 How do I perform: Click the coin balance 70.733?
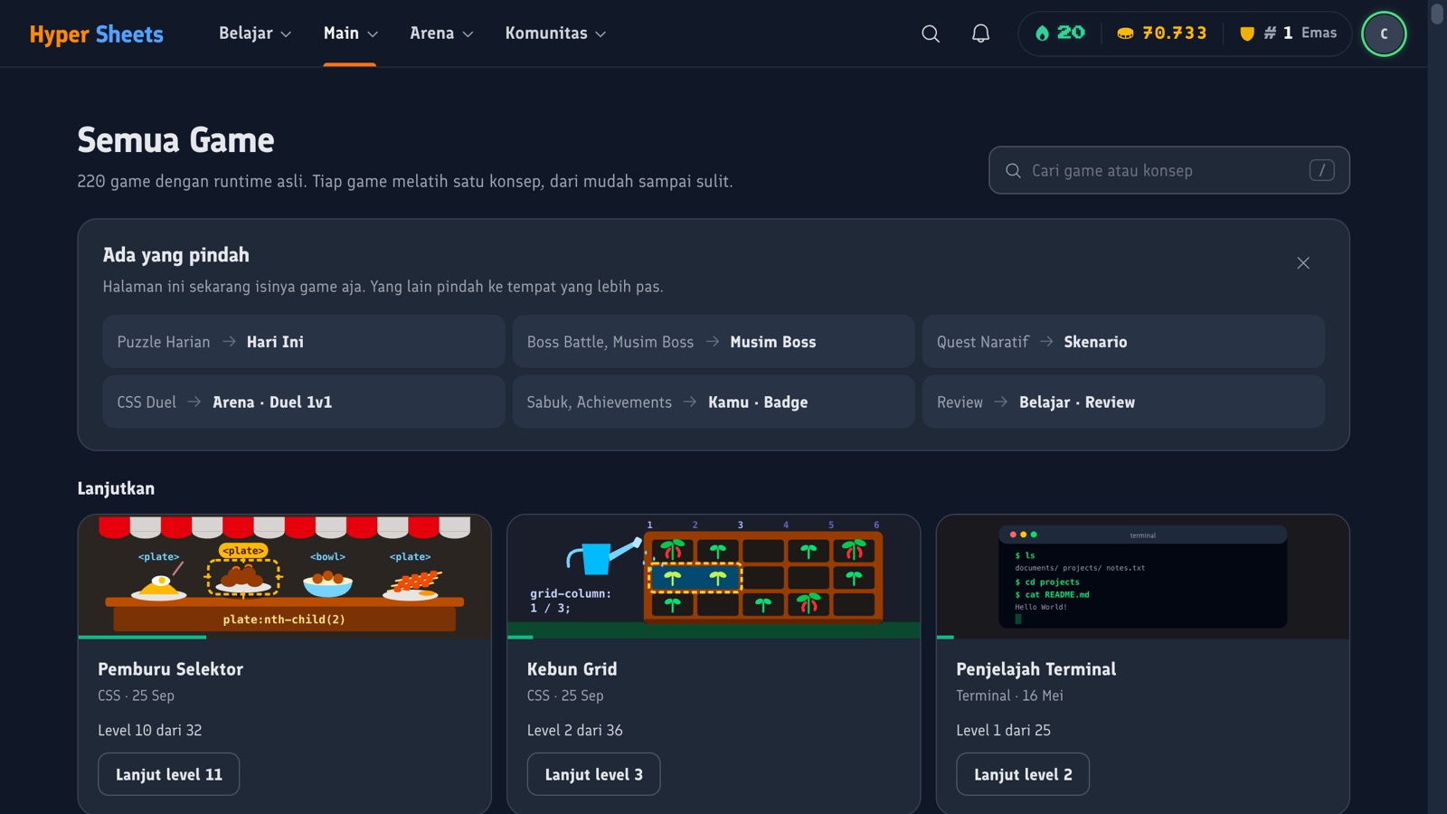pos(1162,33)
